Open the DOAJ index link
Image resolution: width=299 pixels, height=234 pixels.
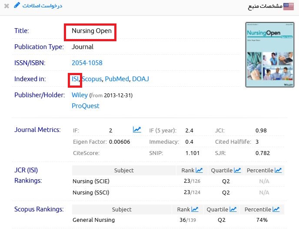coord(141,79)
